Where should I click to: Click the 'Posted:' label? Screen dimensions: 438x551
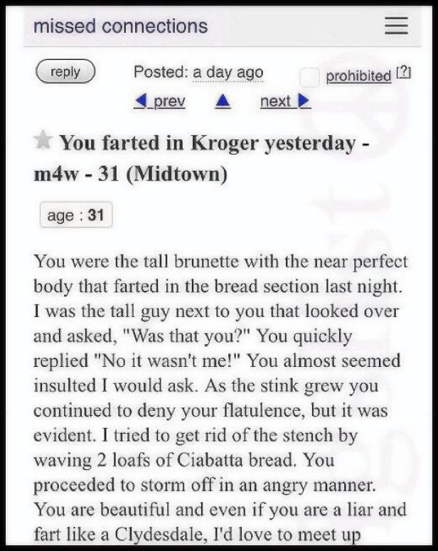click(x=161, y=72)
